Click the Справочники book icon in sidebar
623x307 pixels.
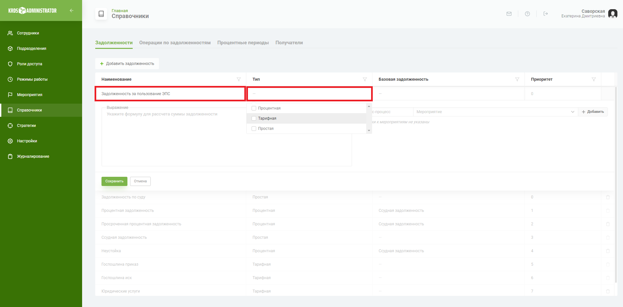(10, 110)
